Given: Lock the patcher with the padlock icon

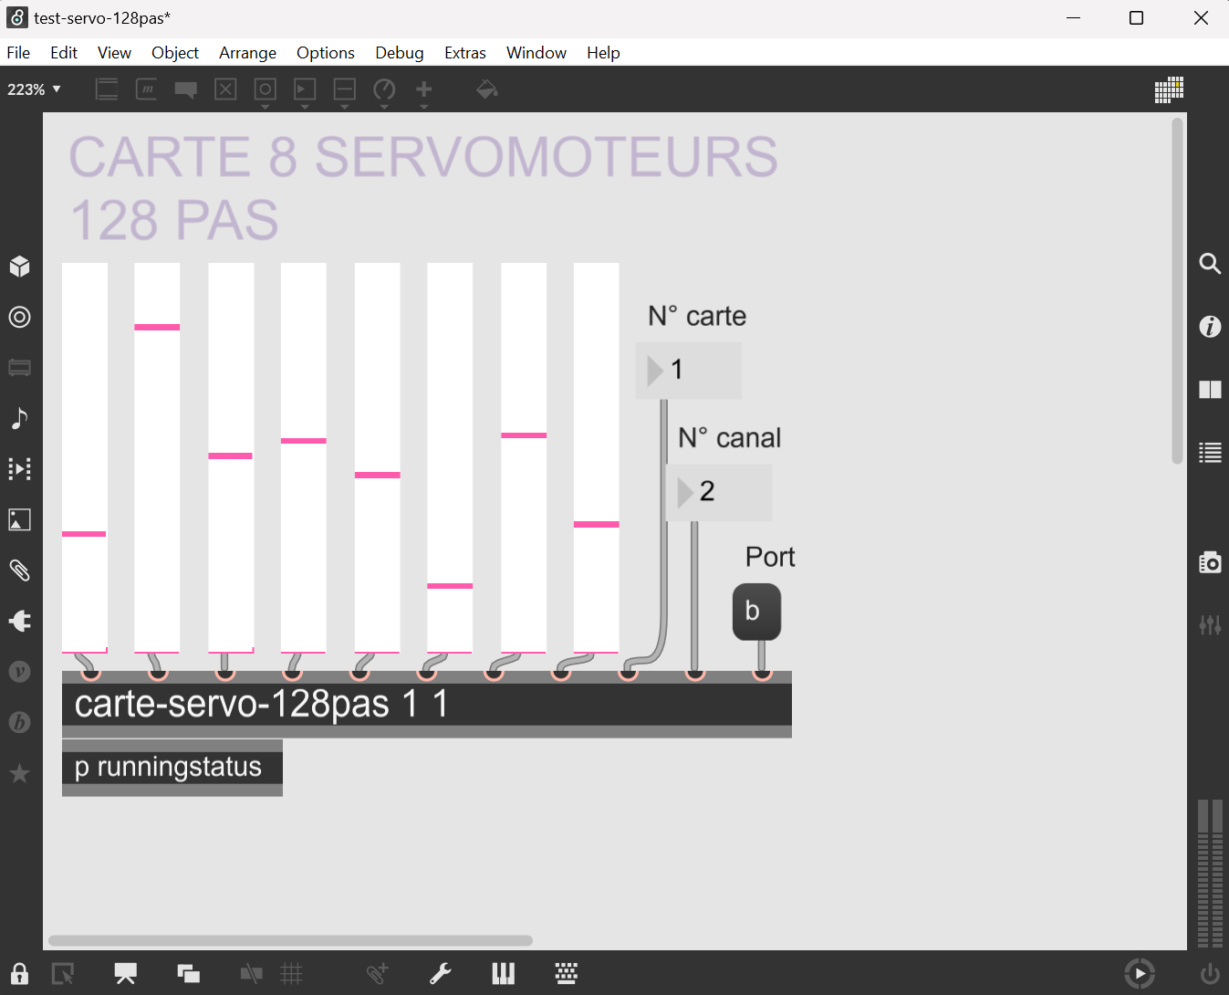Looking at the screenshot, I should 19,973.
